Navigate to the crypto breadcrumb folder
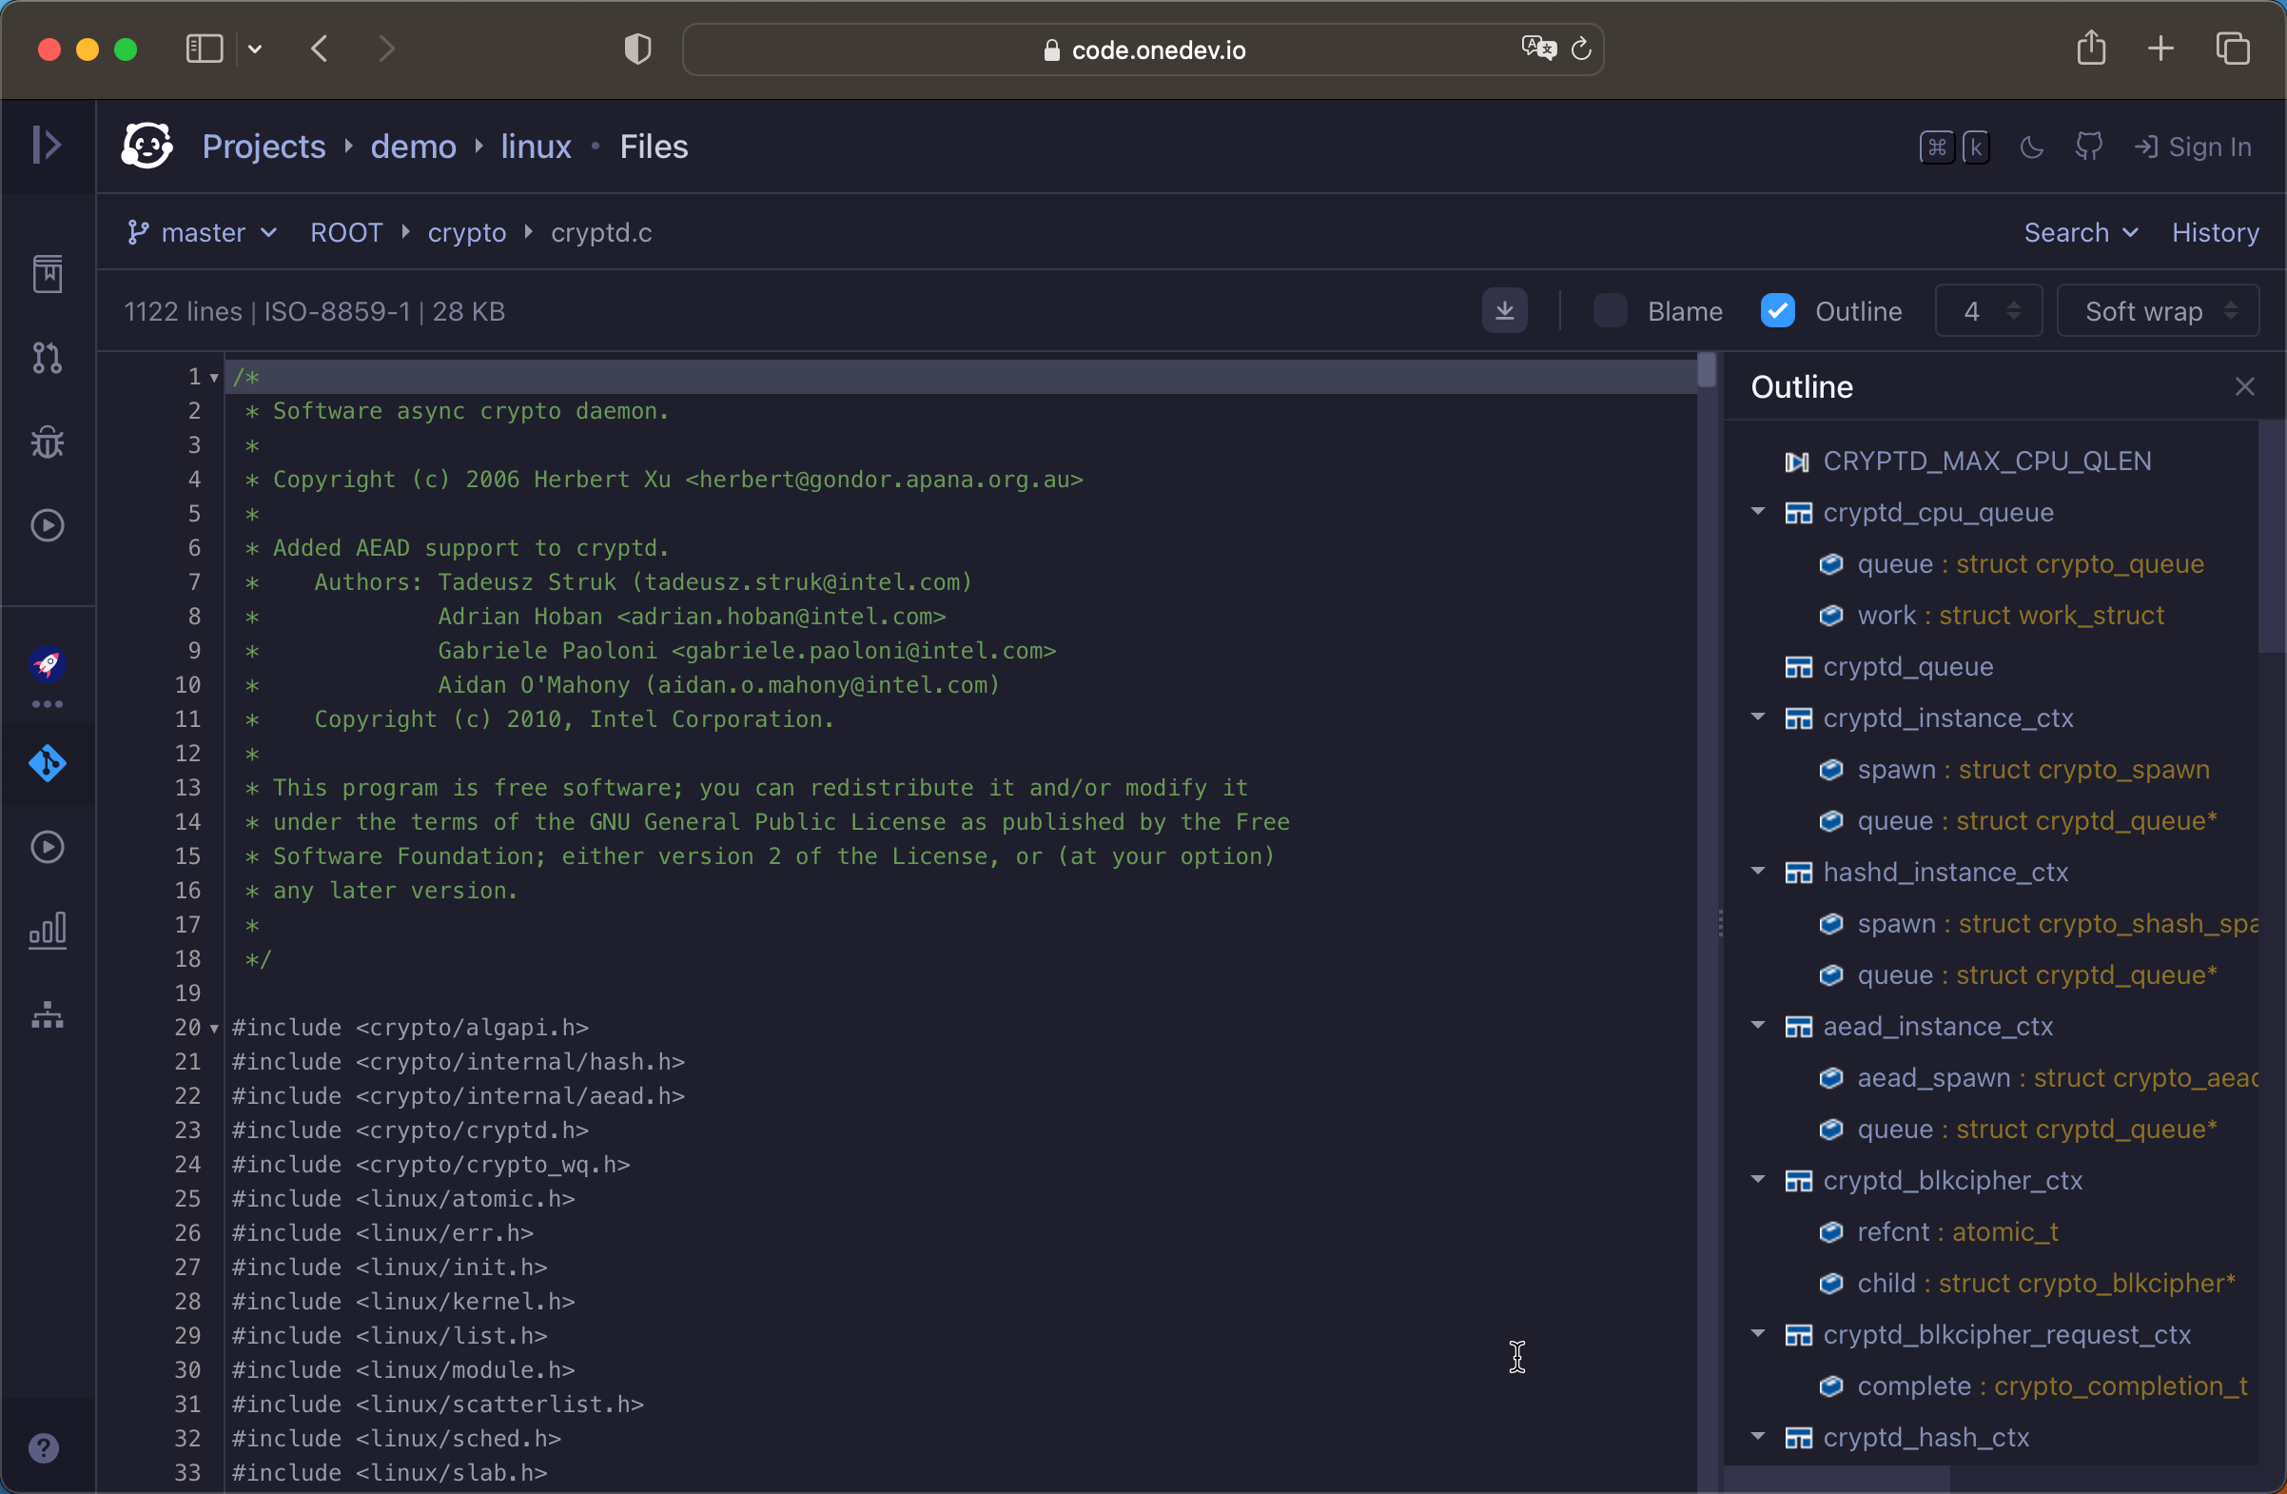Screen dimensions: 2287x1494 point(466,231)
